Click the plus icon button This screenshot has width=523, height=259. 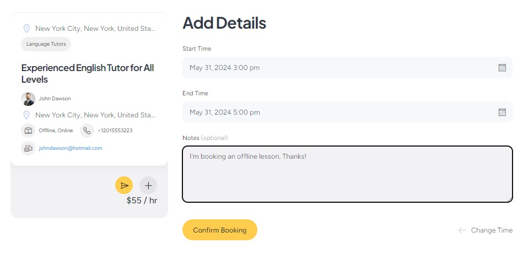(148, 185)
